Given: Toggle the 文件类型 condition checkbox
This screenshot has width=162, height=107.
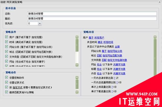Looking at the screenshot, I should [6, 56].
